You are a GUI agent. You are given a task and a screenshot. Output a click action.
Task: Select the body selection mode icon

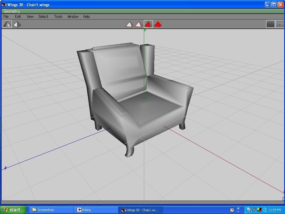coord(158,24)
